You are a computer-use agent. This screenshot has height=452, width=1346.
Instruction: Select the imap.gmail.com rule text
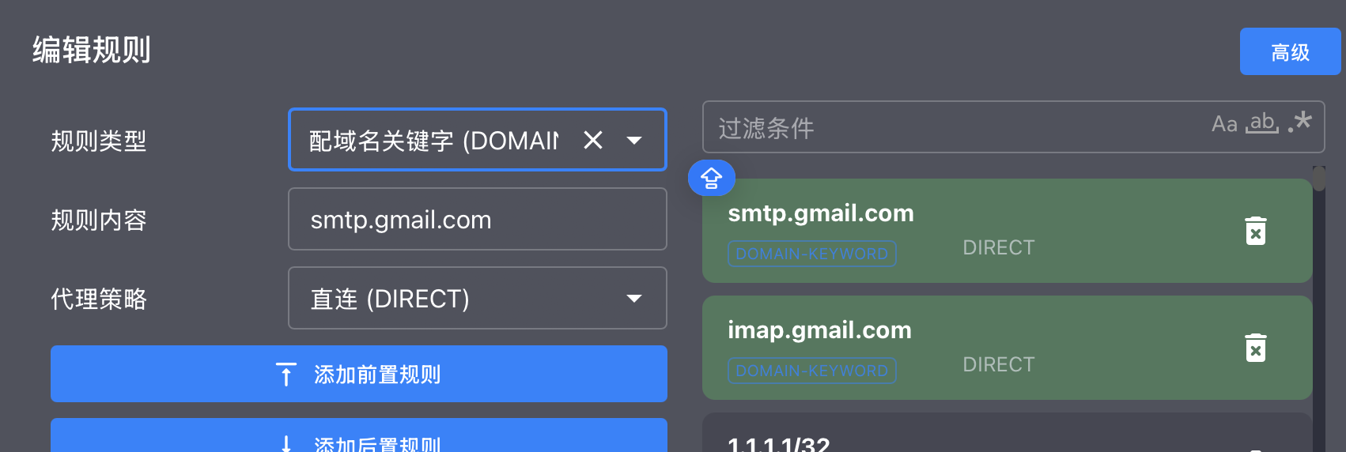(819, 330)
